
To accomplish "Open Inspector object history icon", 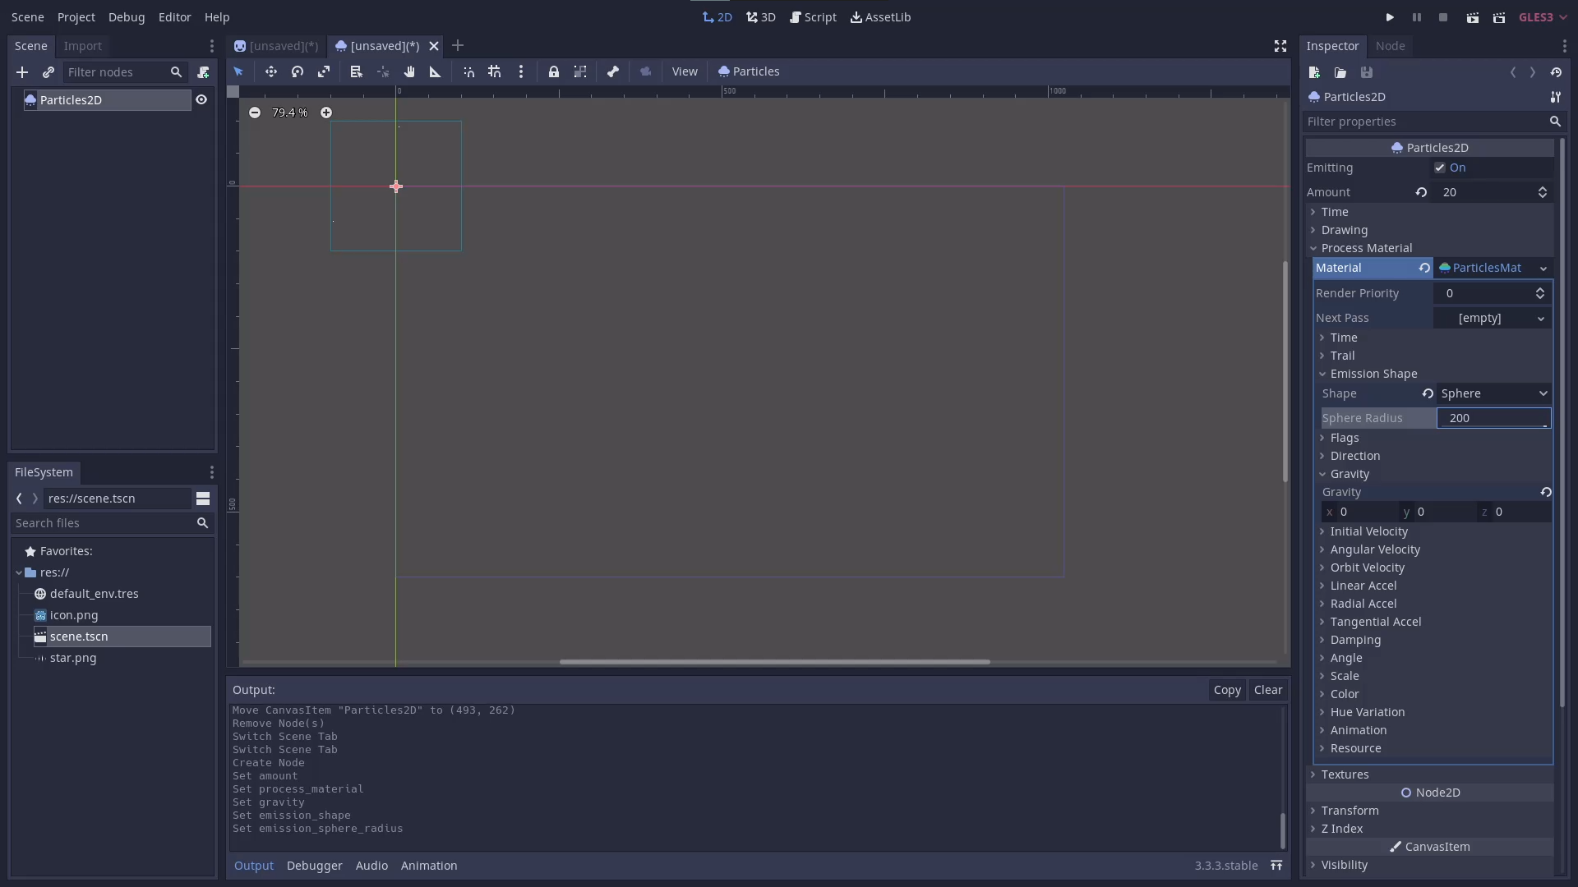I will pos(1556,72).
